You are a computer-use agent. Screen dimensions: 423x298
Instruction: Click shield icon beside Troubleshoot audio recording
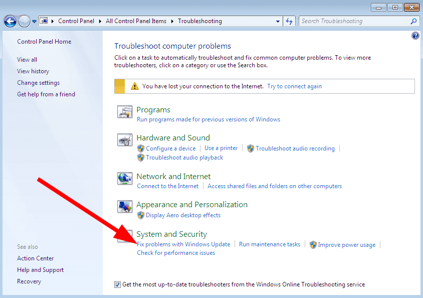(x=251, y=148)
